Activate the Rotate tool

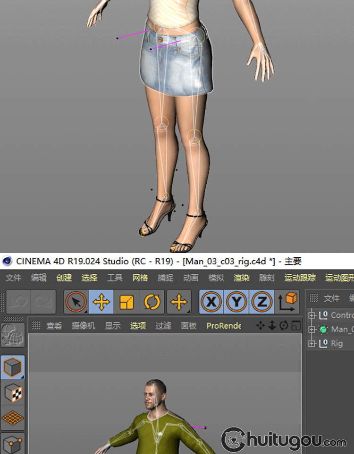click(x=152, y=302)
